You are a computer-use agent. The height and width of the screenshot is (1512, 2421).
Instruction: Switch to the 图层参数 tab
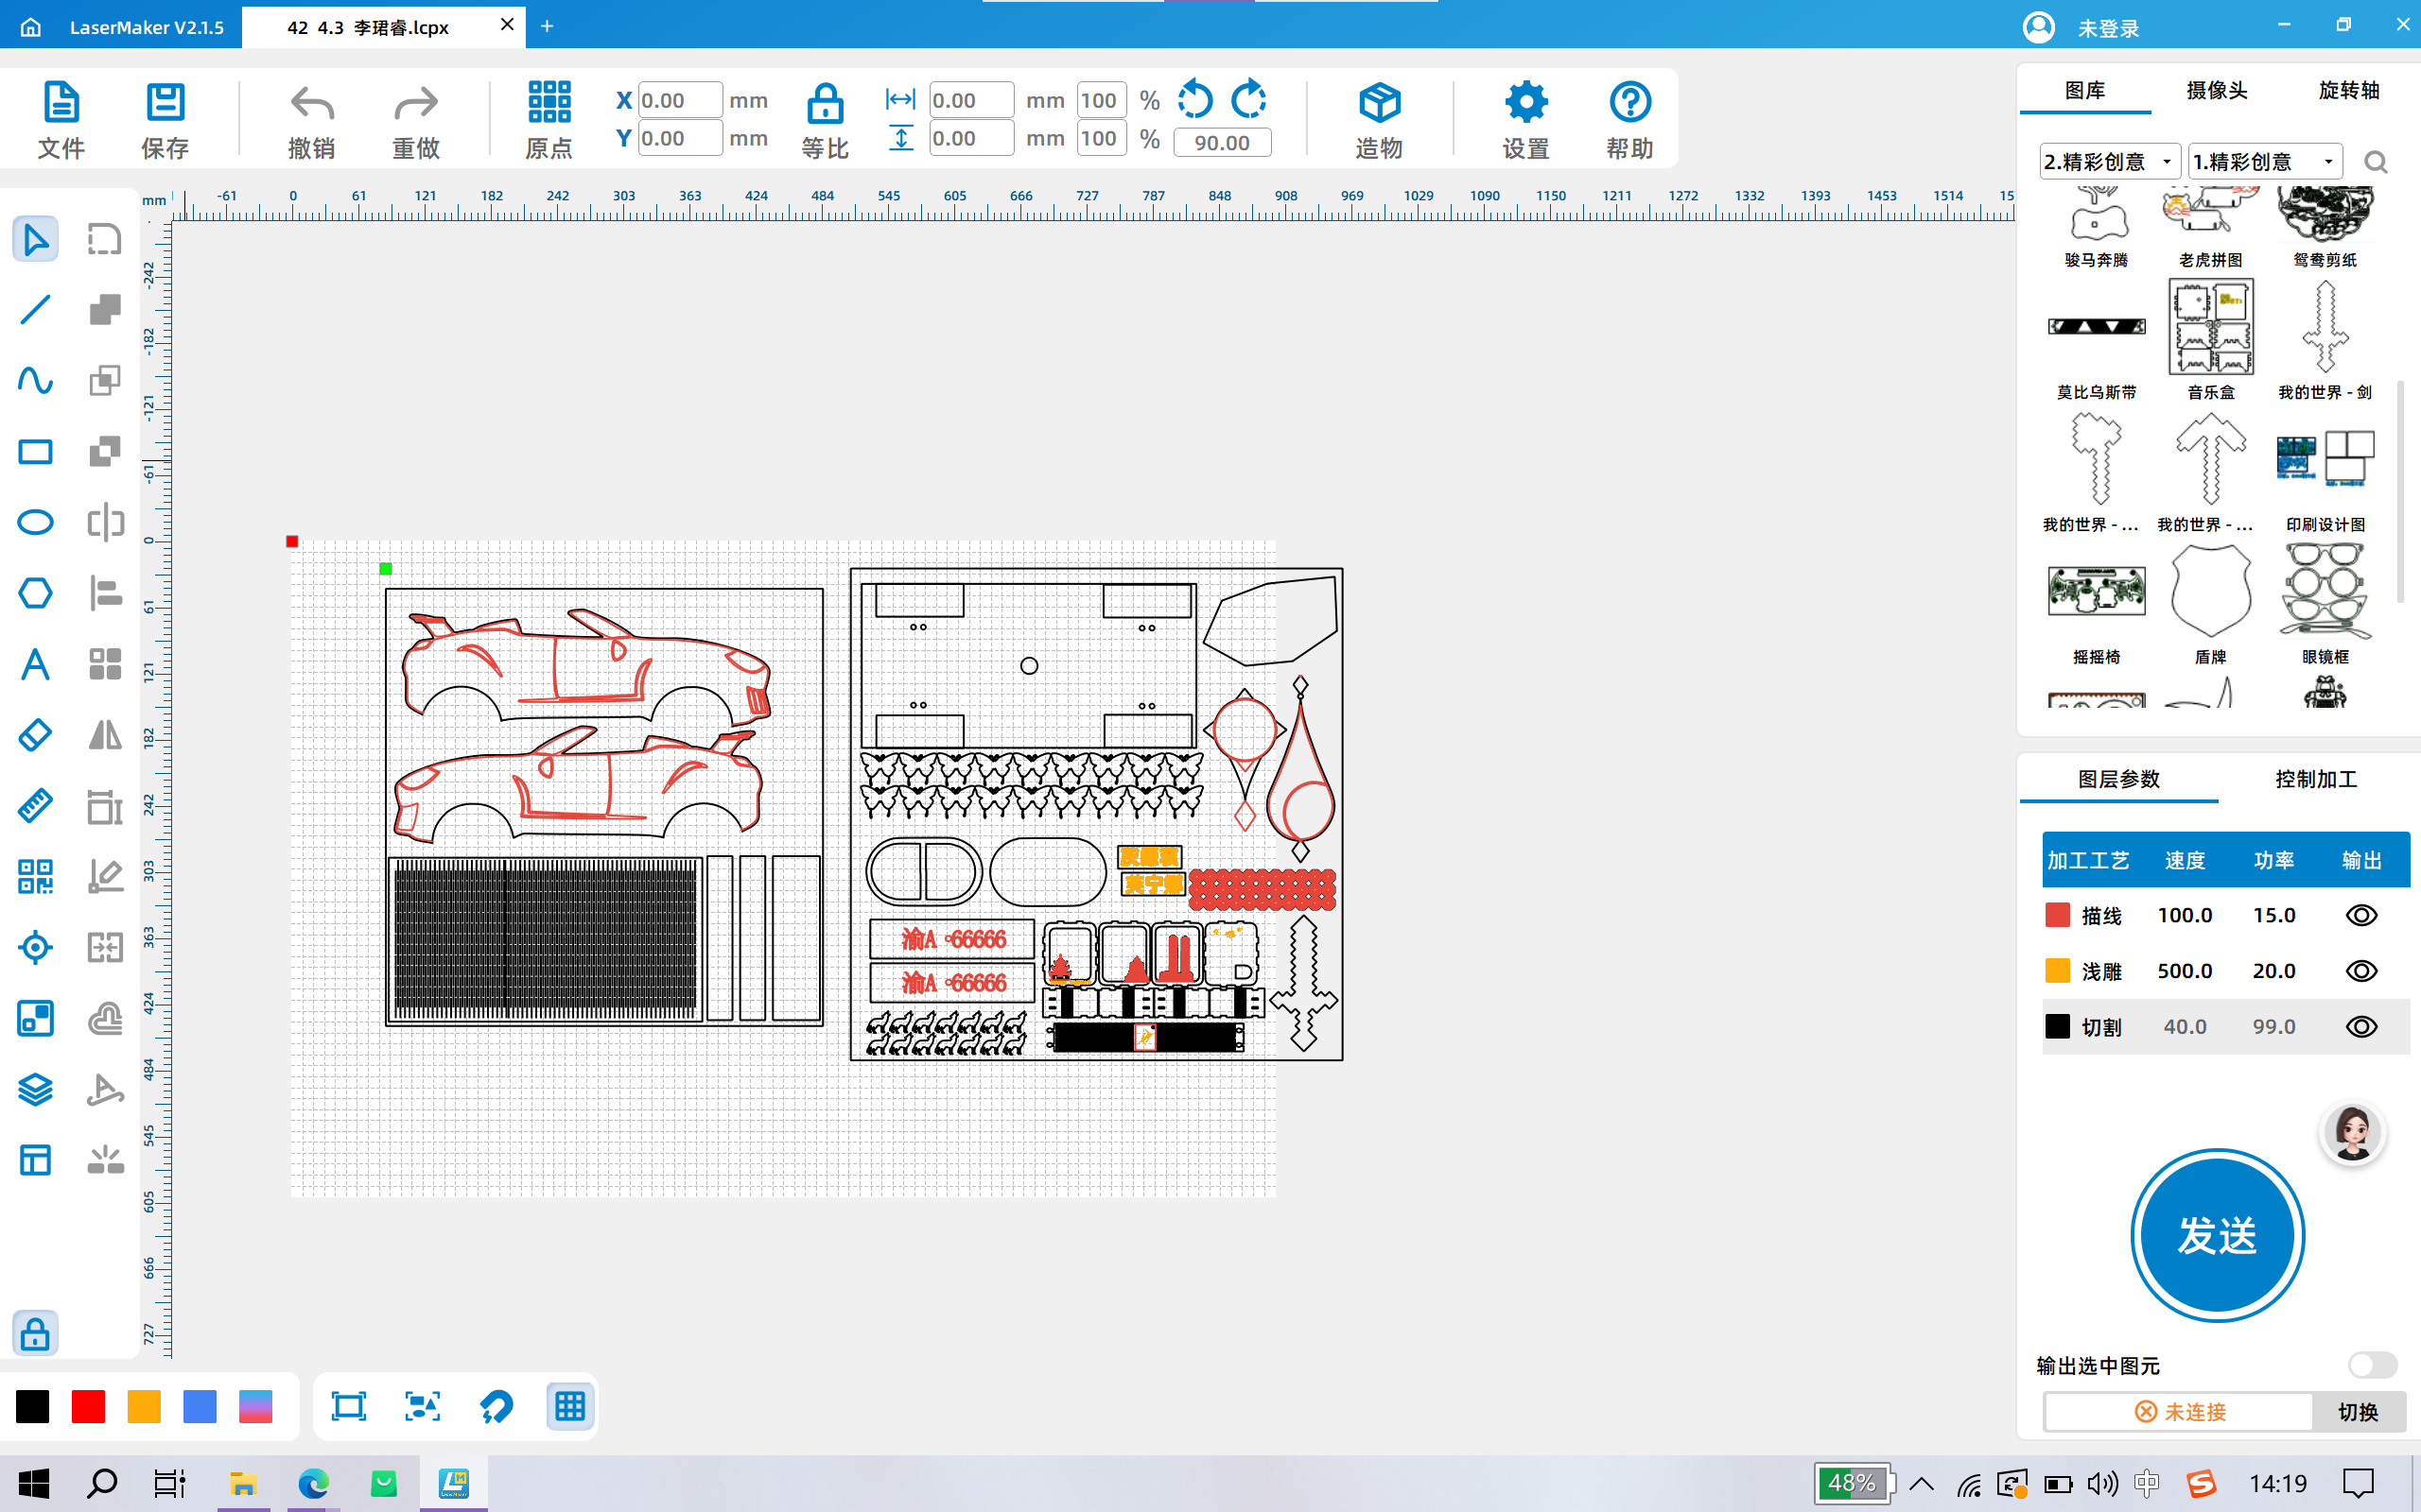point(2119,780)
